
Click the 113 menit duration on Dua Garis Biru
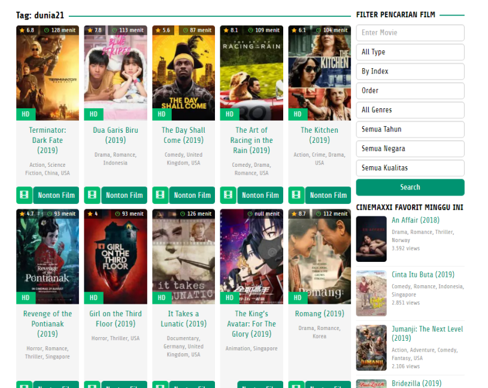click(128, 30)
